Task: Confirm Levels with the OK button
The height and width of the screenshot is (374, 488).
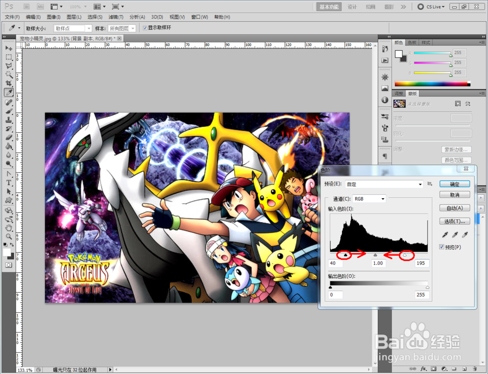Action: 455,184
